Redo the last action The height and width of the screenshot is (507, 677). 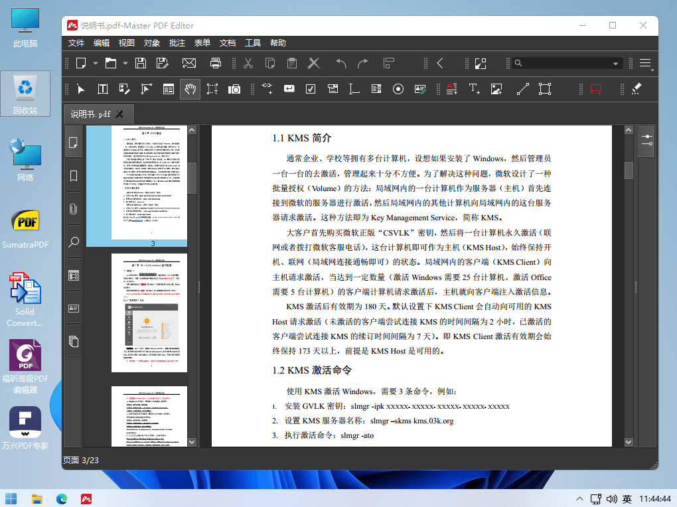click(x=362, y=63)
